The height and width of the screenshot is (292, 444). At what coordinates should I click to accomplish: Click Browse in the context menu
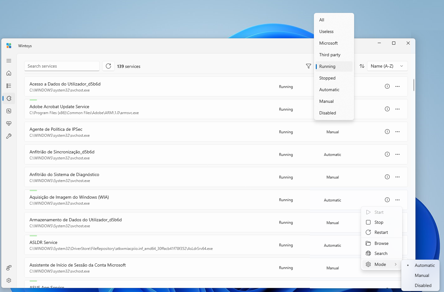click(x=381, y=243)
